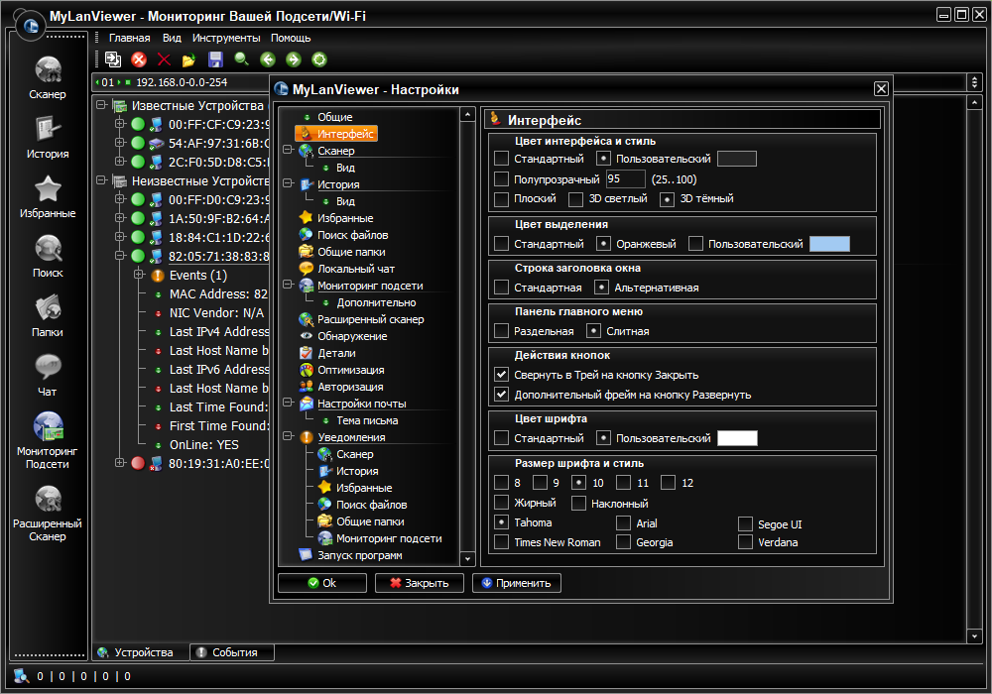Collapse Известные Устройства group

coord(101,105)
